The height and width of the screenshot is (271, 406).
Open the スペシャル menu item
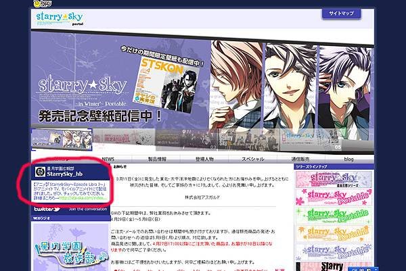click(x=252, y=159)
